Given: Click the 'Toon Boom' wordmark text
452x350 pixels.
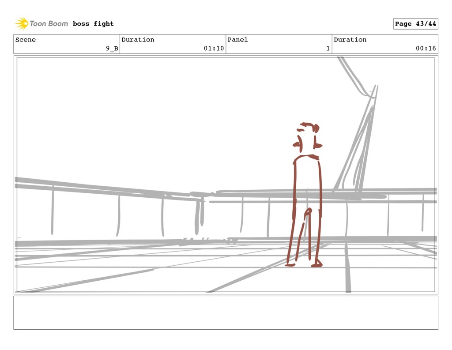Looking at the screenshot, I should tap(49, 24).
